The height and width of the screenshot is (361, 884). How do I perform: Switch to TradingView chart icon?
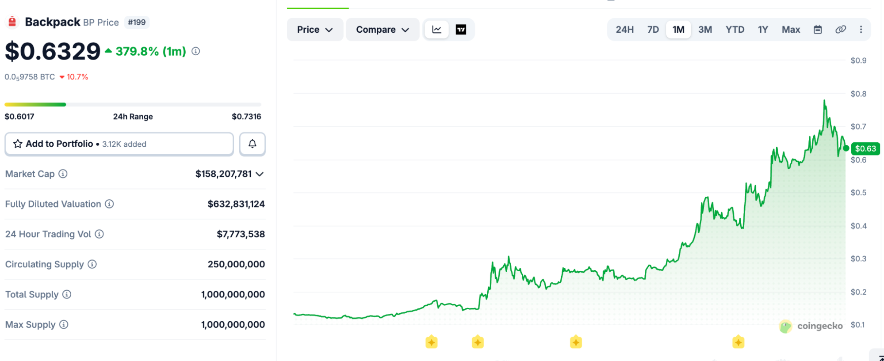click(x=461, y=30)
